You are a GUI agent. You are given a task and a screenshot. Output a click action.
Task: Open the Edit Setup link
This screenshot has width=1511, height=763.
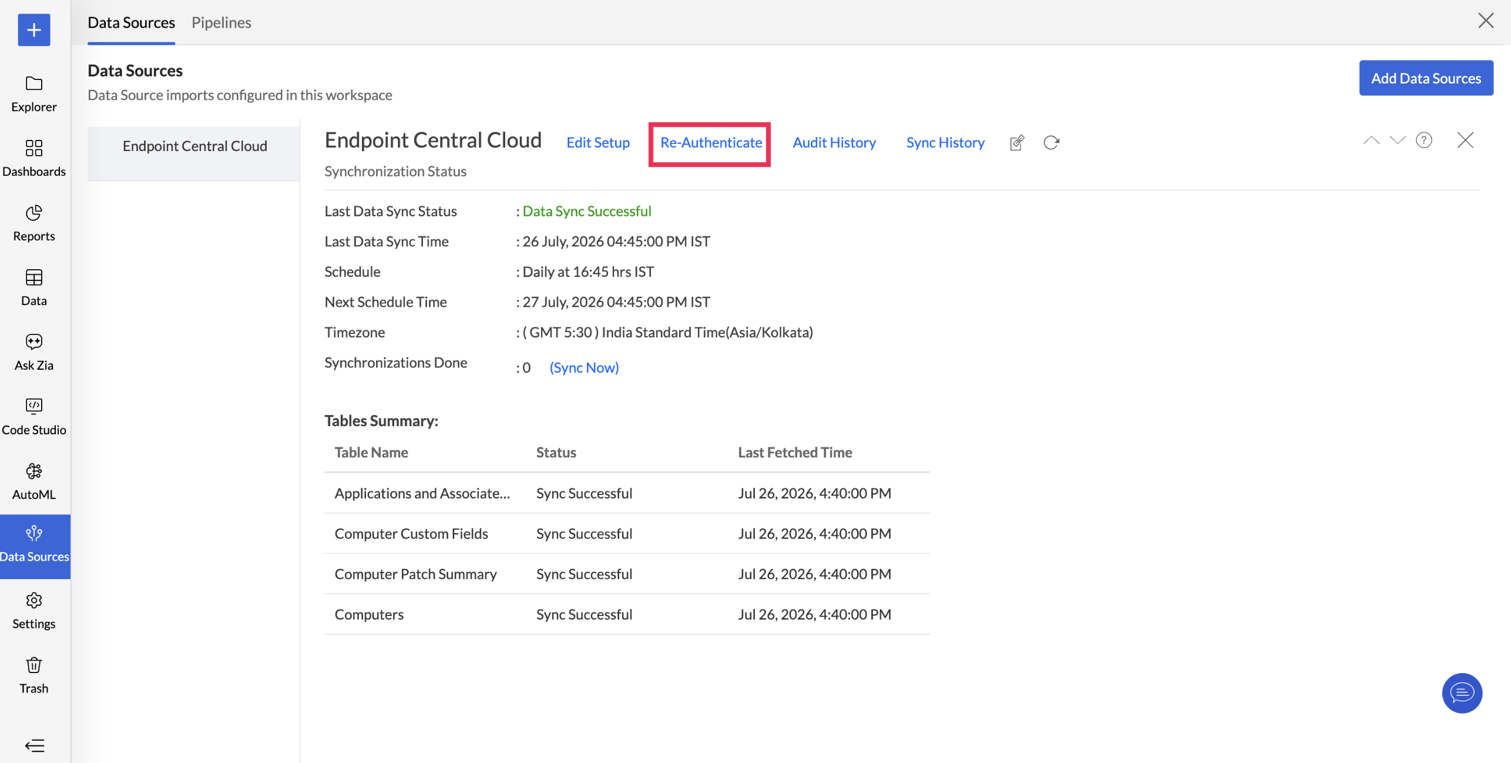point(598,142)
